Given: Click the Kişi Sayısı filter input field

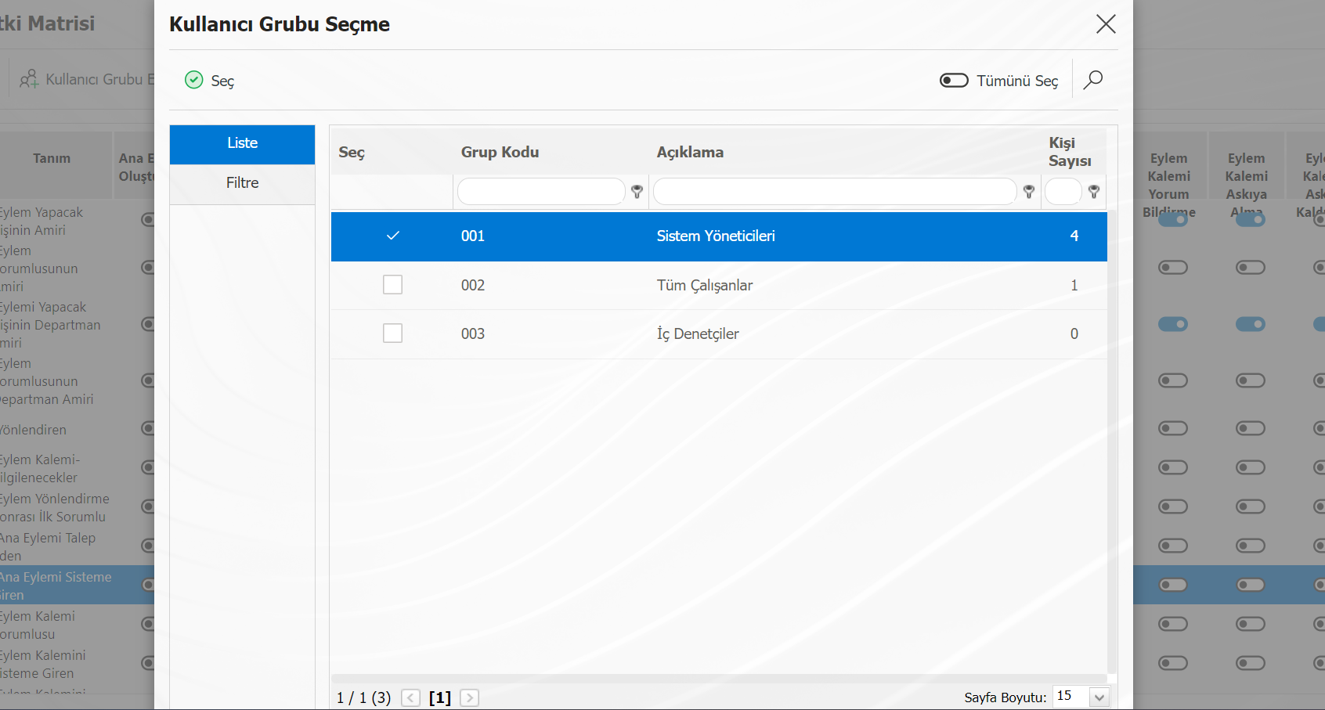Looking at the screenshot, I should click(1063, 192).
